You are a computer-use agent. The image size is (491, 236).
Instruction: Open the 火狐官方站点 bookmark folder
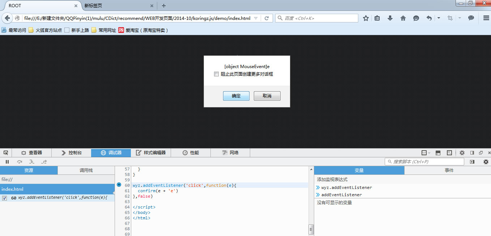pos(45,30)
